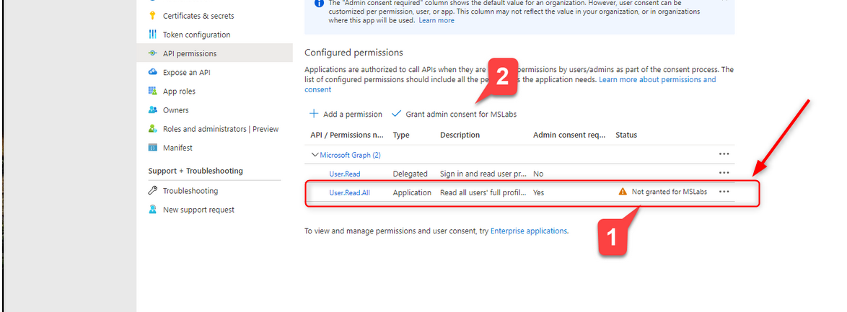The image size is (847, 312).
Task: Click the Application type cell
Action: coord(412,192)
